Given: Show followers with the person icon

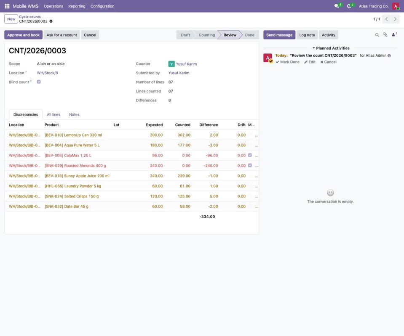Looking at the screenshot, I should click(394, 35).
